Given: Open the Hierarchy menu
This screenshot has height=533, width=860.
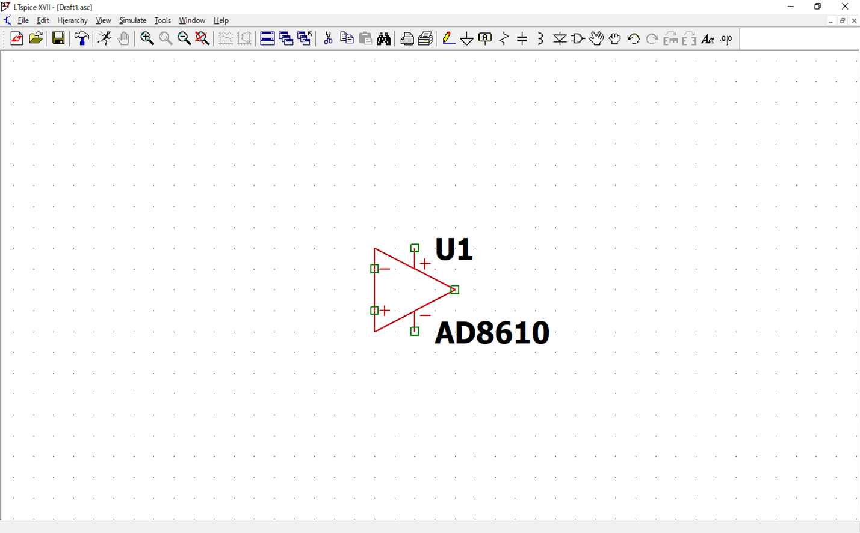Looking at the screenshot, I should point(72,20).
